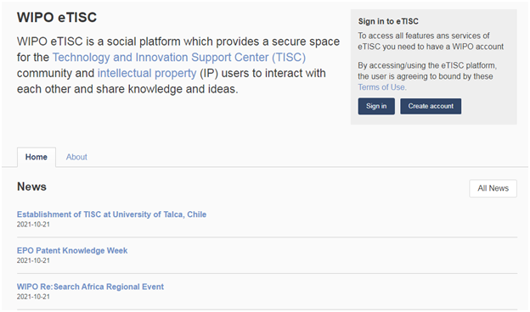The height and width of the screenshot is (312, 530).
Task: Click the date under Talca Chile news
Action: point(33,225)
